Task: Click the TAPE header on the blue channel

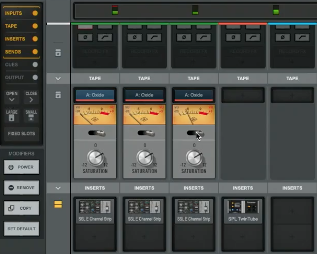Action: 292,78
